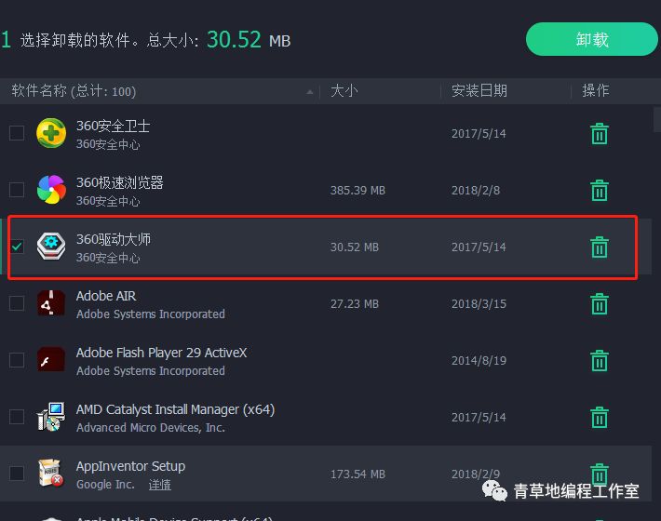This screenshot has width=661, height=521.
Task: Click the 2018/3/15 install date
Action: click(x=479, y=303)
